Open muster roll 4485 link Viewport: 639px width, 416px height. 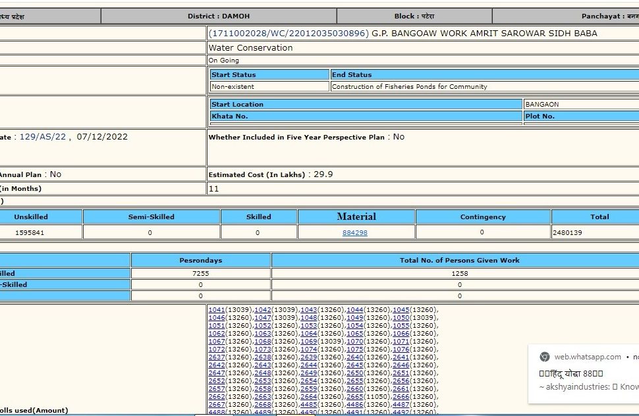tap(308, 405)
